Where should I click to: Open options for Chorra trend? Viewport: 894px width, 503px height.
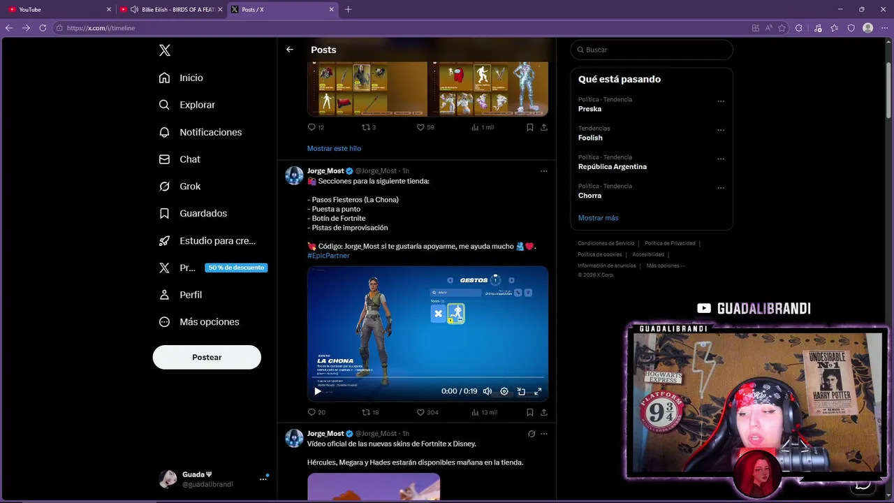point(721,188)
